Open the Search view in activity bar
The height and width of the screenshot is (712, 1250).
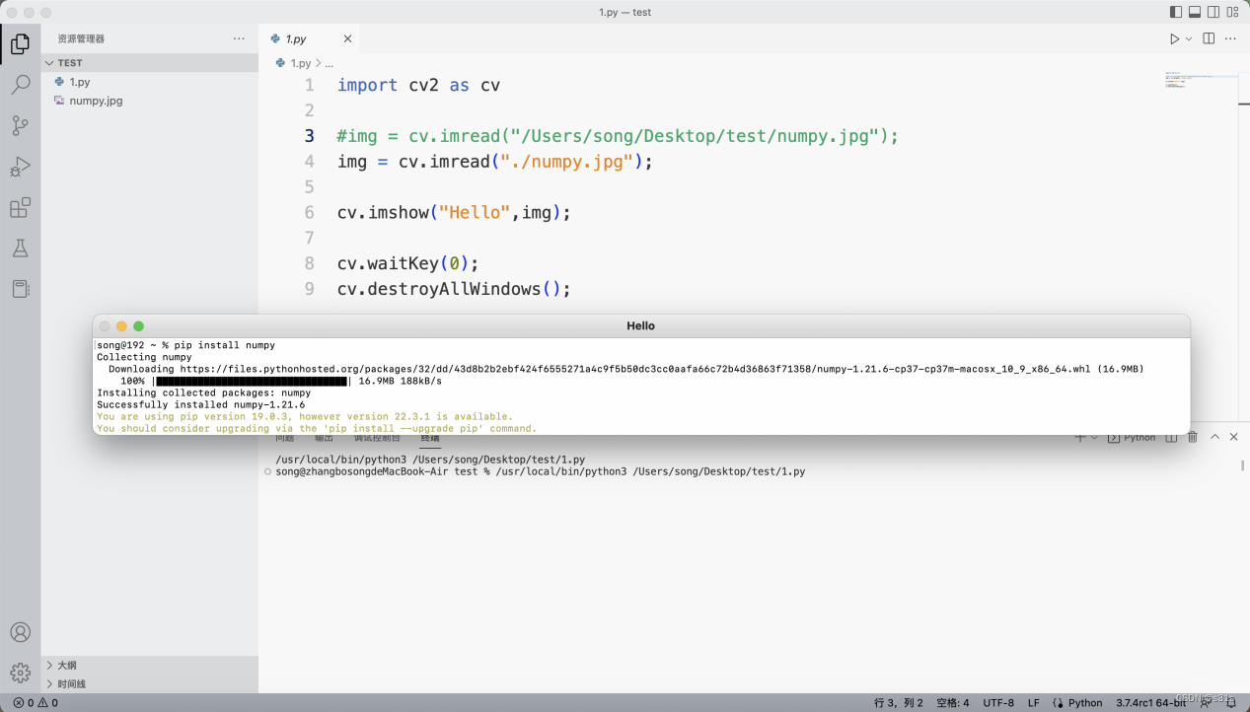click(x=20, y=85)
